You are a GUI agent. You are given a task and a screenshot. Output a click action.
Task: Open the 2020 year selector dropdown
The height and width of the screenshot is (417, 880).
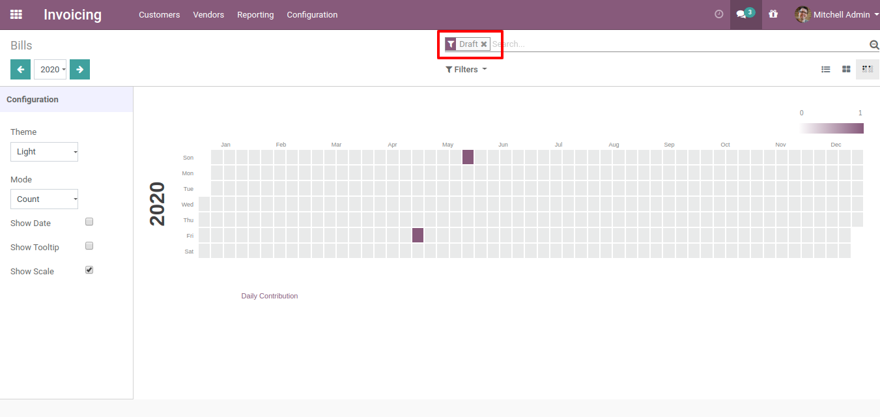[x=50, y=69]
